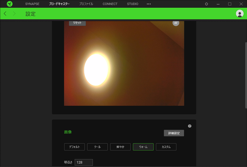This screenshot has width=247, height=167.
Task: Click the Razer logo icon
Action: coord(10,4)
